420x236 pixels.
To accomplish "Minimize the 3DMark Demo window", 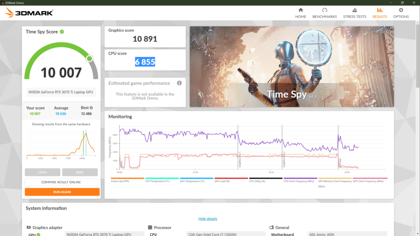I will 391,3.
